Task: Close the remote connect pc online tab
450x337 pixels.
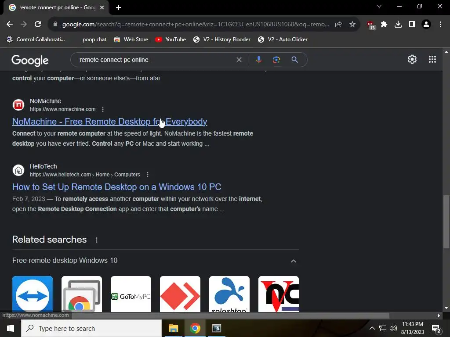Action: [x=102, y=7]
